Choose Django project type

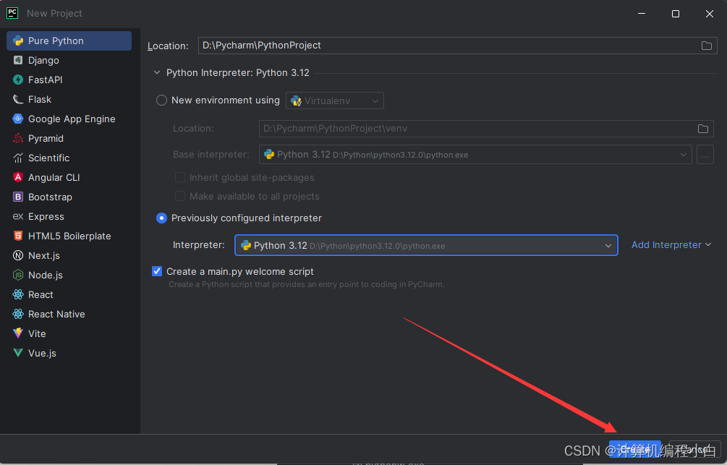[x=69, y=60]
